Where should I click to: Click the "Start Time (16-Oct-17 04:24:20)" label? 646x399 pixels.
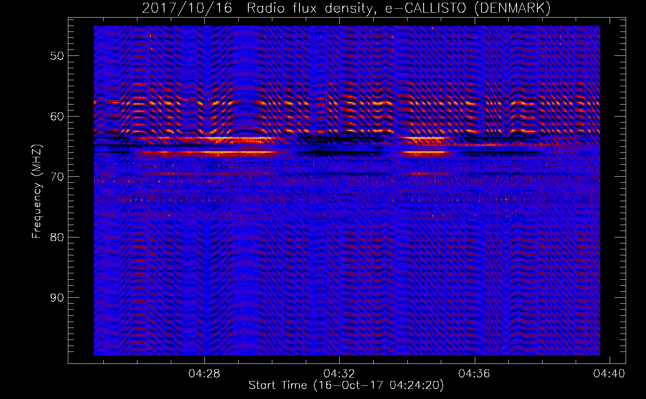tap(346, 385)
